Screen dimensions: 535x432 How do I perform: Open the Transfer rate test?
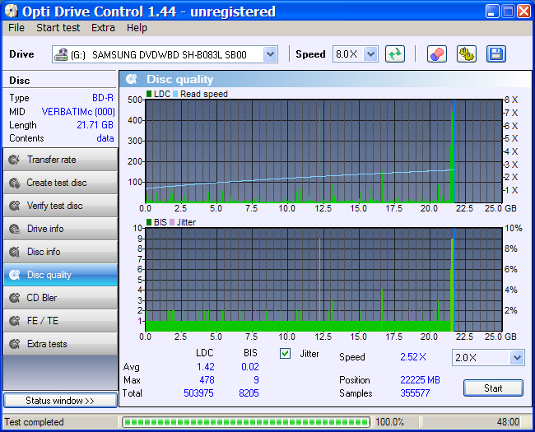(x=60, y=160)
